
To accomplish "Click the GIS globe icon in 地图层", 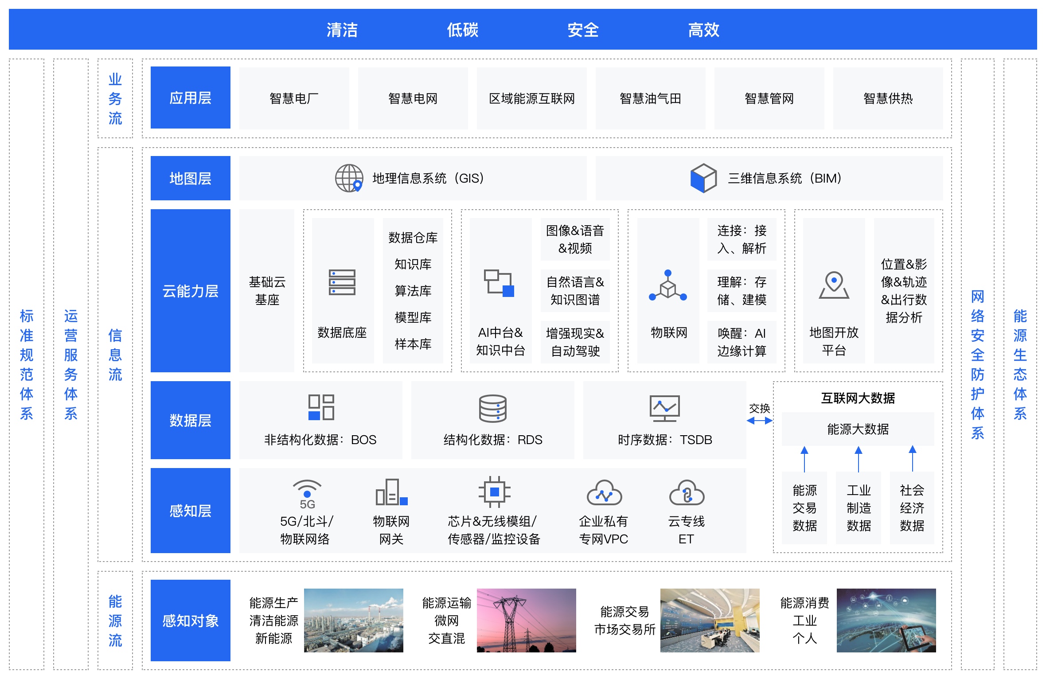I will click(x=350, y=178).
